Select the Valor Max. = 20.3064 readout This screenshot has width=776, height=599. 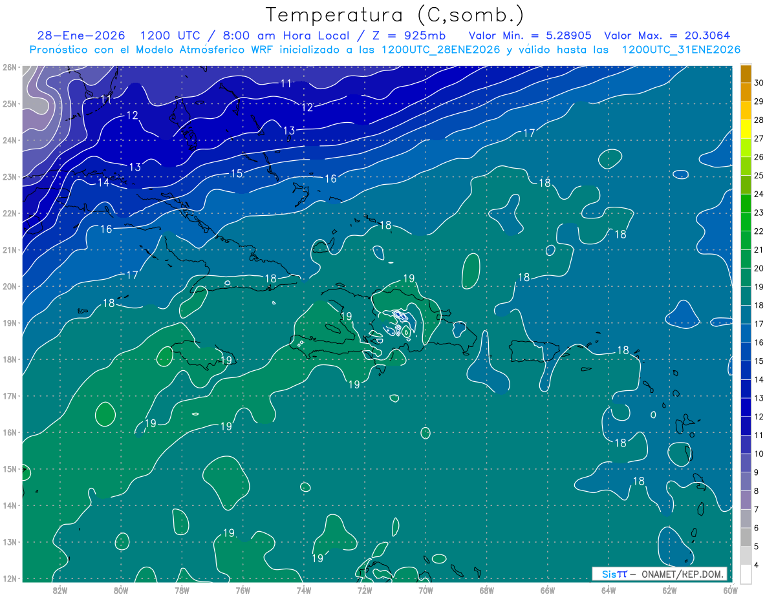(667, 36)
